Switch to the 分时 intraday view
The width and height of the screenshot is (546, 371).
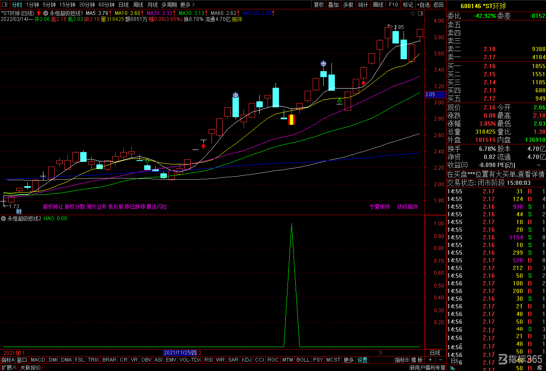coord(17,5)
